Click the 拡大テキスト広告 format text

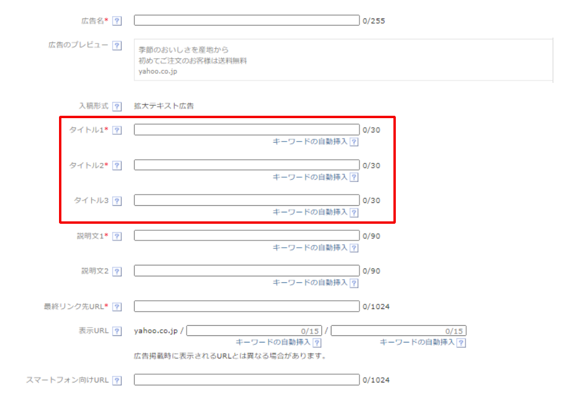coord(164,106)
